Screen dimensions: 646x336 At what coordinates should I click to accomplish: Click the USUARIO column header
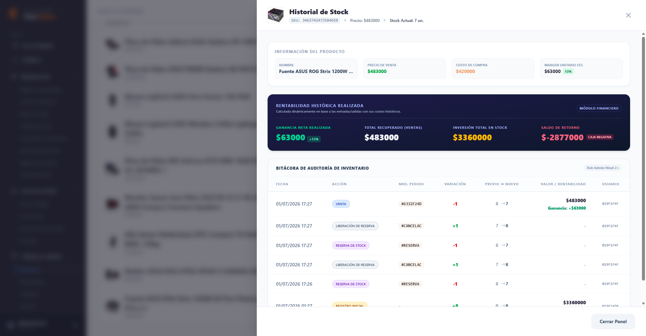coord(611,184)
